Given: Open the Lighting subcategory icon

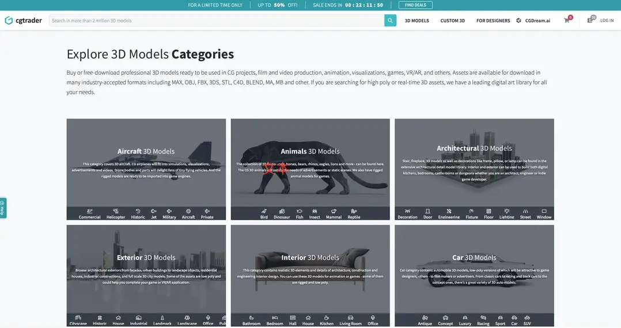Looking at the screenshot, I should [506, 213].
